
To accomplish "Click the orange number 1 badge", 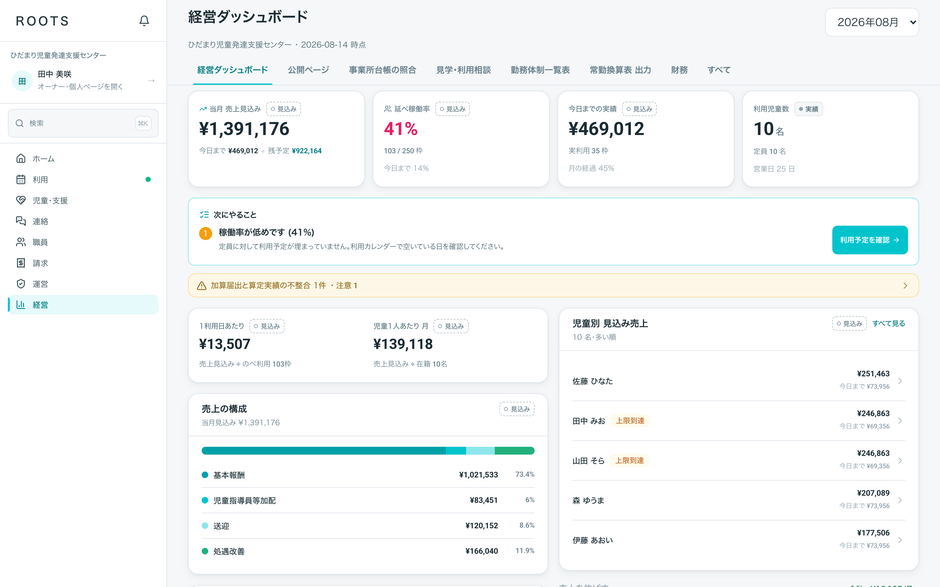I will (x=206, y=234).
